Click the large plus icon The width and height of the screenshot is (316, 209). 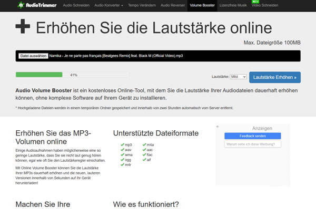(23, 26)
